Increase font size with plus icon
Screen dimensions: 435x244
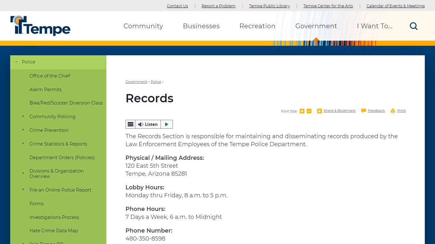pos(302,111)
